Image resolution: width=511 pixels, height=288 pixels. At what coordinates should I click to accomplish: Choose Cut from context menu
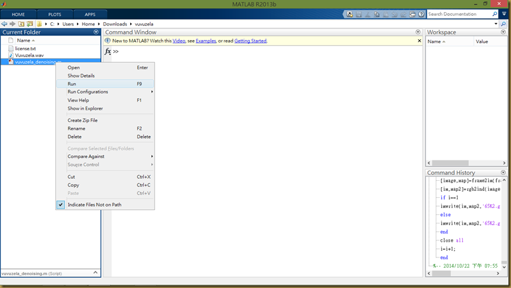[105, 177]
